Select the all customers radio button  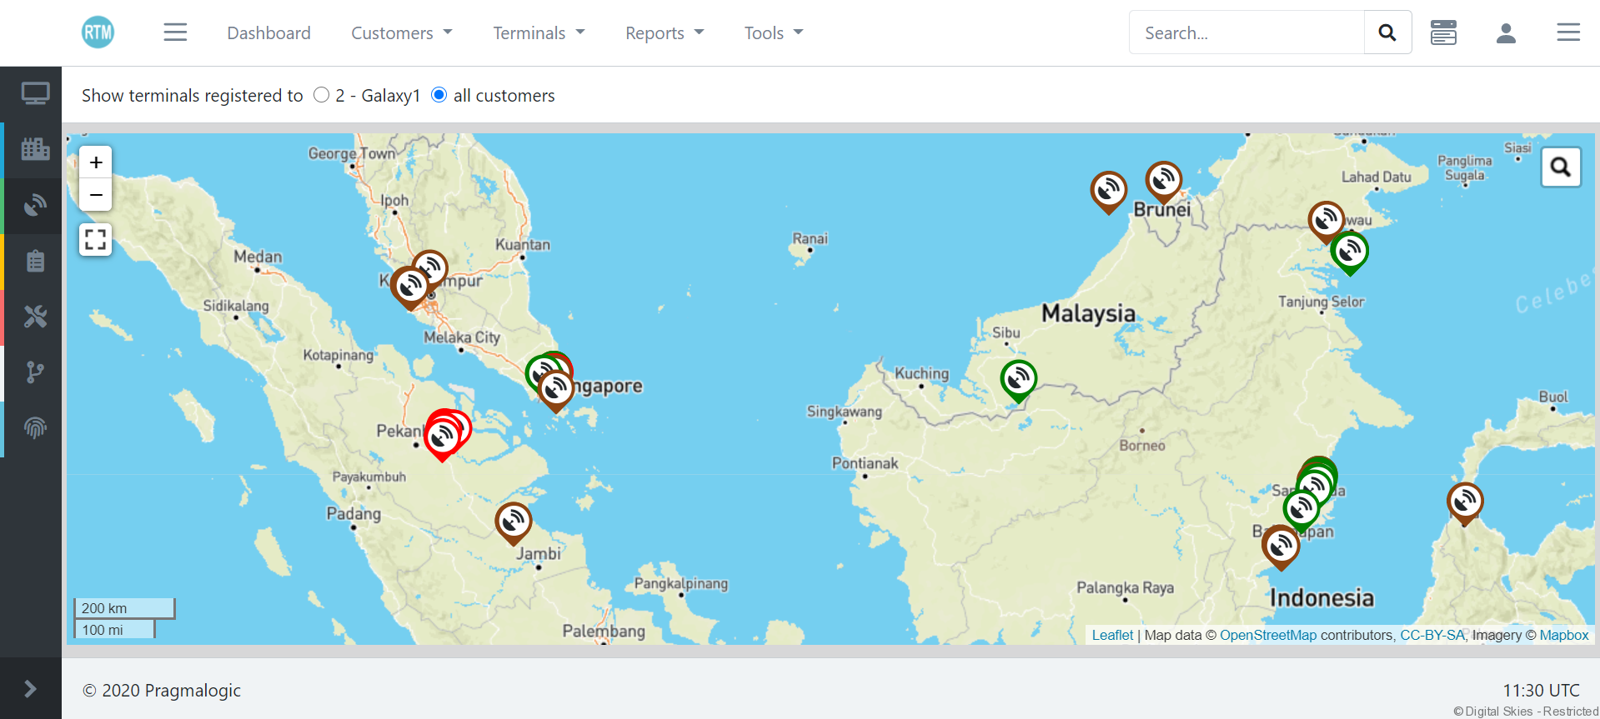(x=439, y=95)
